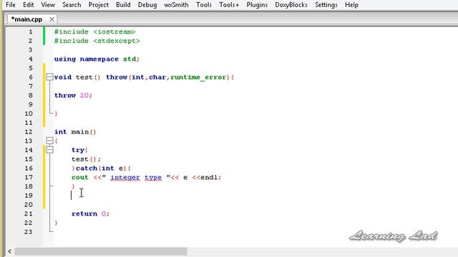Open the Search menu
Screen dimensions: 458x257
(72, 5)
